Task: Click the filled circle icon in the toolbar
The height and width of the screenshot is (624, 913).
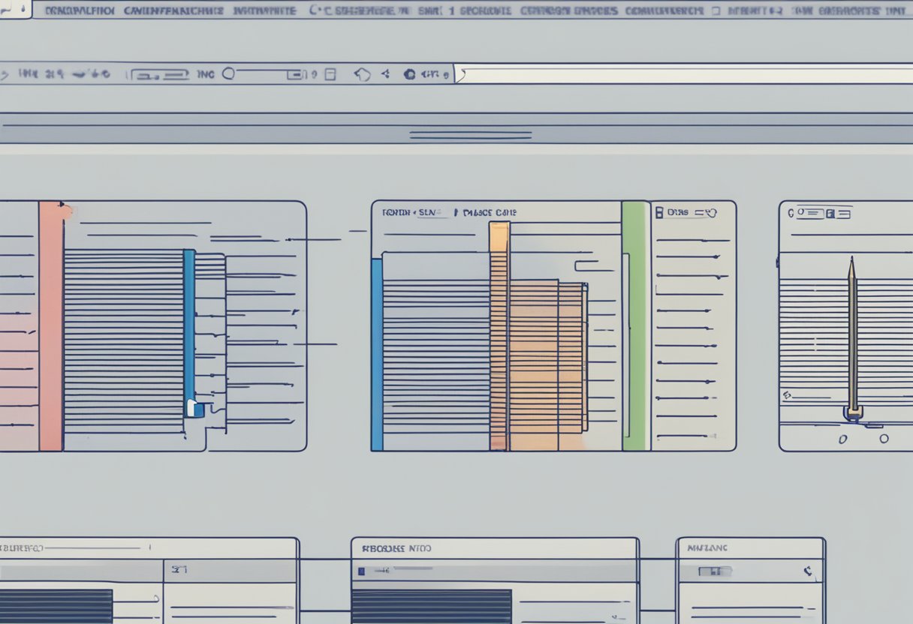Action: (x=409, y=74)
